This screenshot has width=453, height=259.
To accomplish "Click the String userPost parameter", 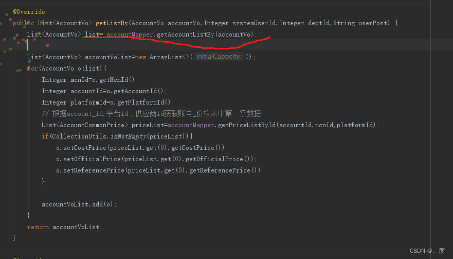I will click(361, 23).
